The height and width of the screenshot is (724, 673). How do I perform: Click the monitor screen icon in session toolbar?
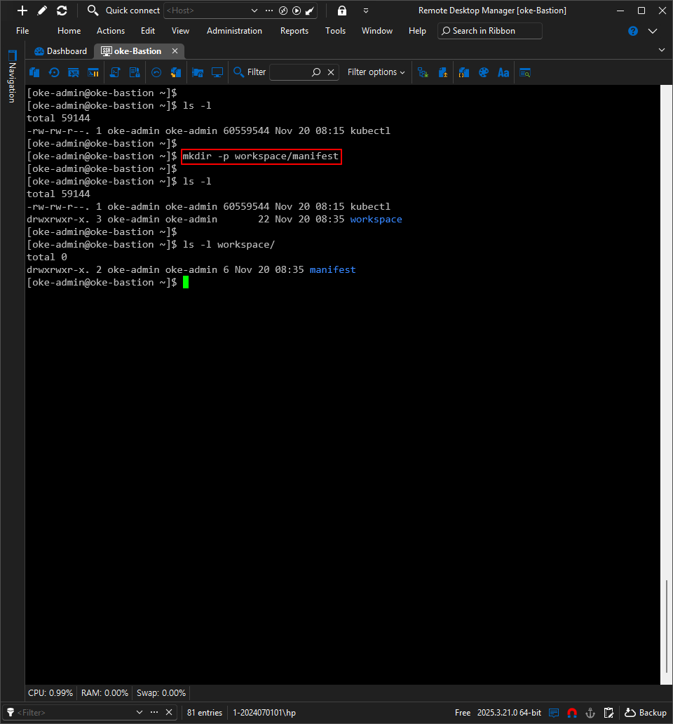pos(217,72)
